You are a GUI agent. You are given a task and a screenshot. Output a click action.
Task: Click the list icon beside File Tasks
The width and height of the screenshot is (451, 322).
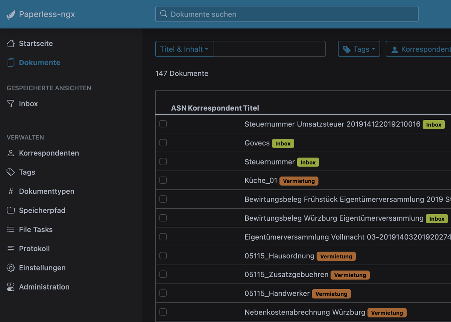11,229
